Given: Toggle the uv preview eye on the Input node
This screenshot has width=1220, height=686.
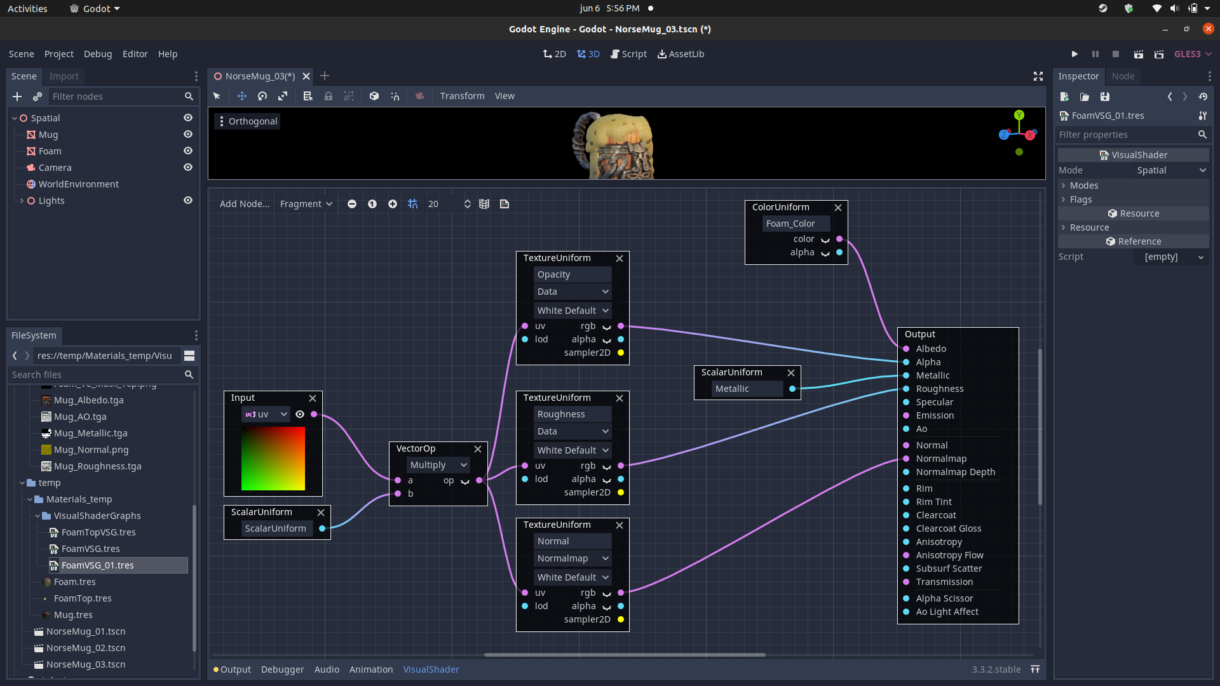Looking at the screenshot, I should [300, 414].
